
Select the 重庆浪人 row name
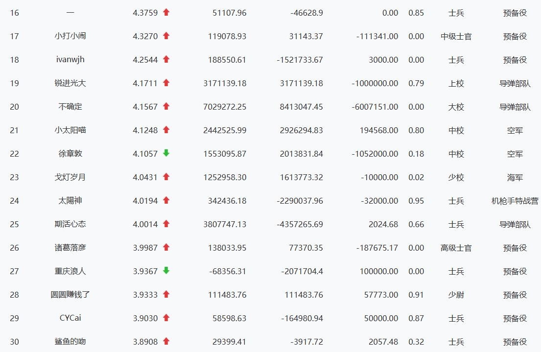tap(71, 271)
